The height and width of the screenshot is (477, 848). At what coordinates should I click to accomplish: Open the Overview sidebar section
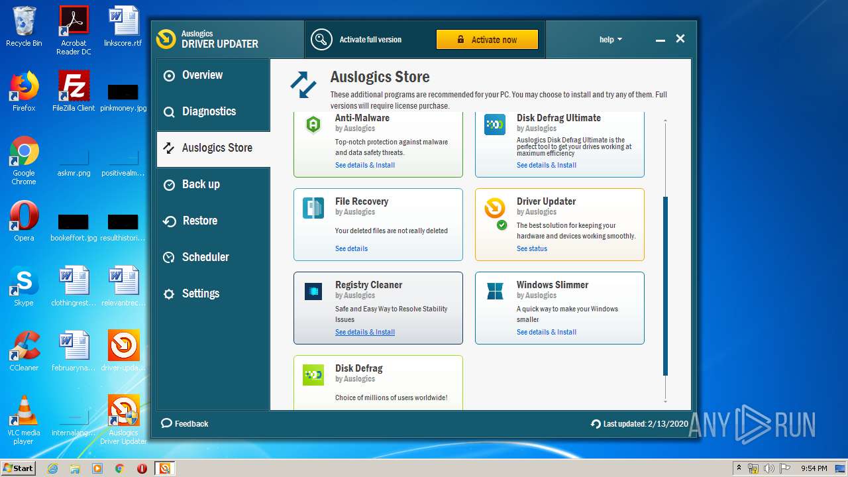213,76
